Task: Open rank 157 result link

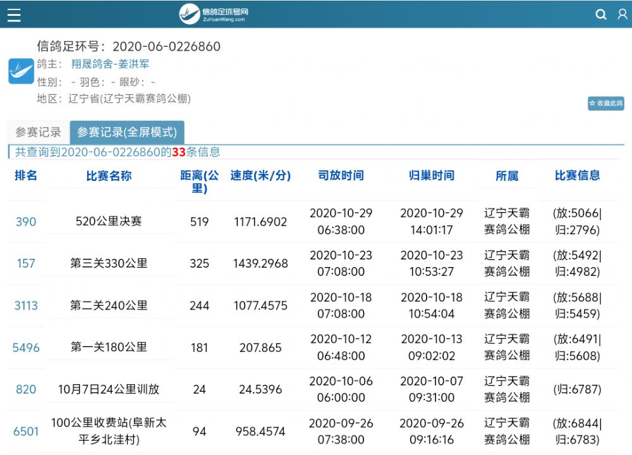Action: click(x=26, y=263)
